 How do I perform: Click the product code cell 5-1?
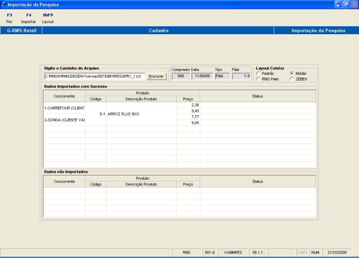tap(96, 114)
